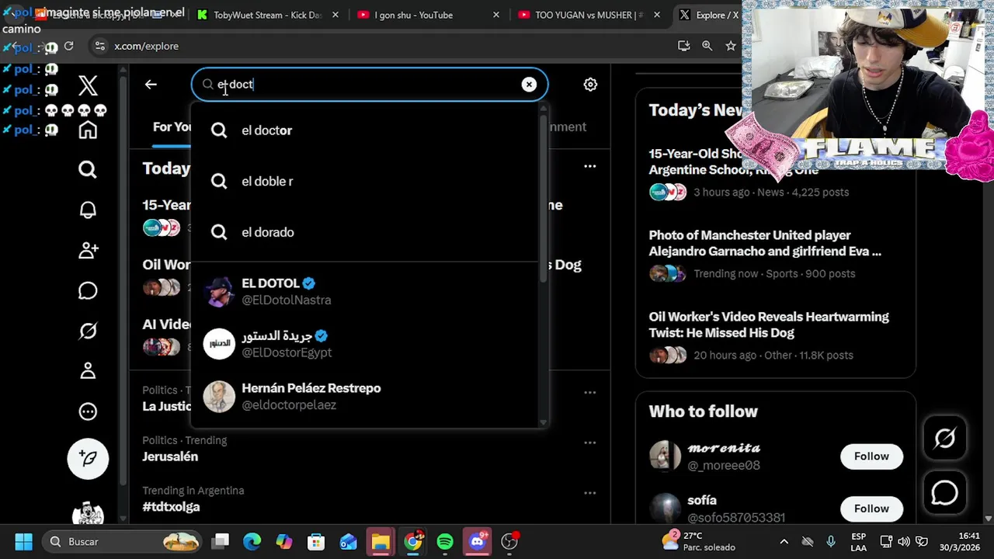
Task: Open the Profile person icon
Action: click(x=88, y=371)
